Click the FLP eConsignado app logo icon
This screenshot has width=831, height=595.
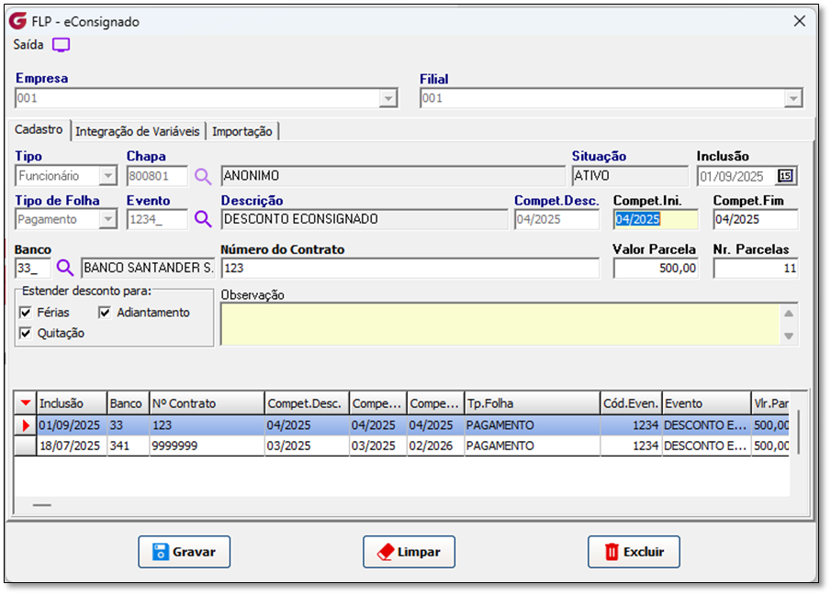pyautogui.click(x=17, y=21)
